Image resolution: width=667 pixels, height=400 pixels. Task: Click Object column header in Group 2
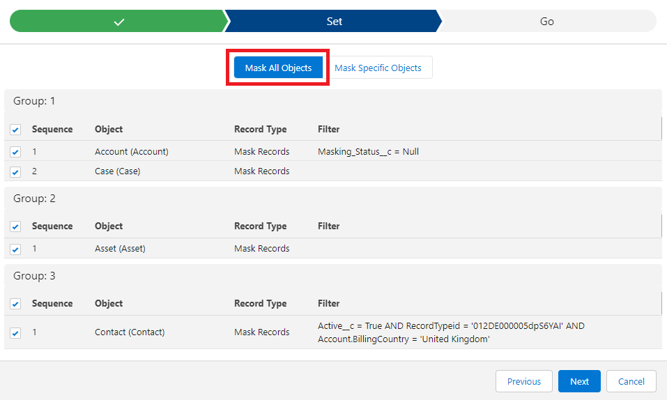(109, 226)
